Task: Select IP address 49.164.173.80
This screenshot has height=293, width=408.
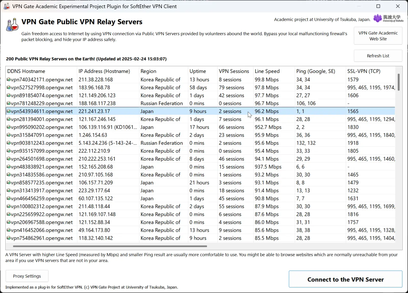Action: click(x=94, y=230)
